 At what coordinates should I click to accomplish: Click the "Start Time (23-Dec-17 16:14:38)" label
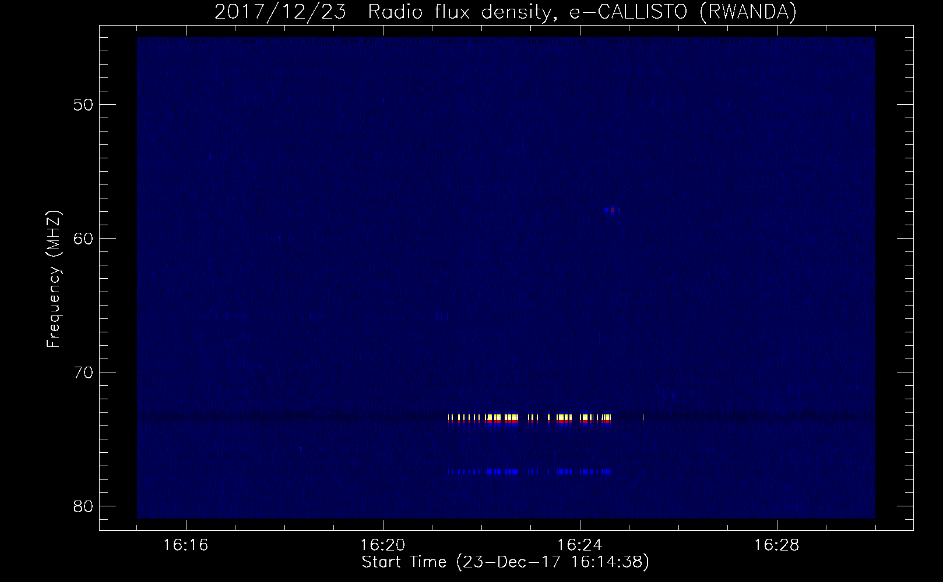point(505,562)
